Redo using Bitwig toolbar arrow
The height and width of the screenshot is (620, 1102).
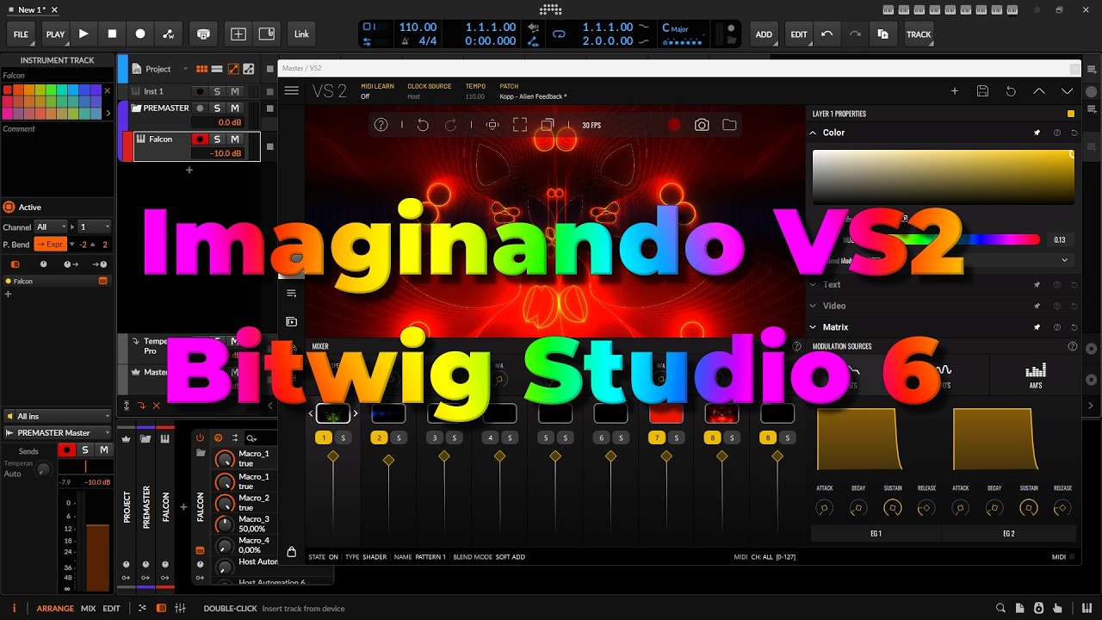point(855,34)
